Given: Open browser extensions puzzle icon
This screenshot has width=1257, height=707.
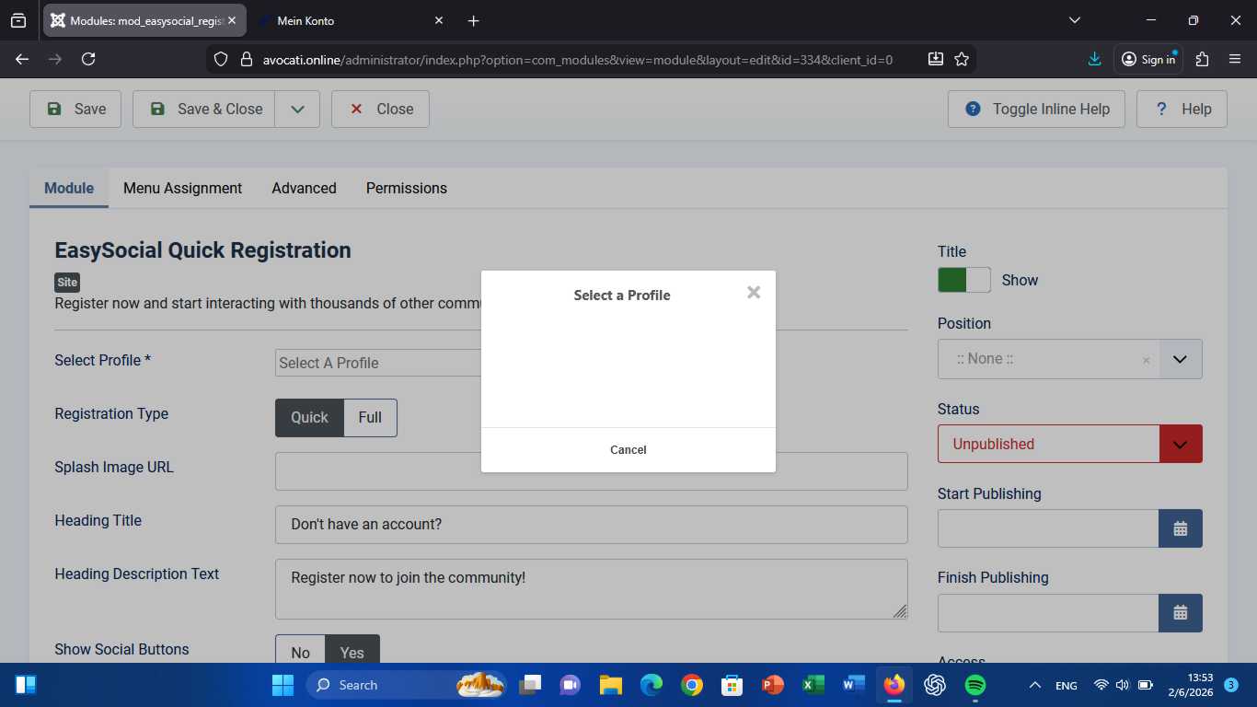Looking at the screenshot, I should (1202, 59).
